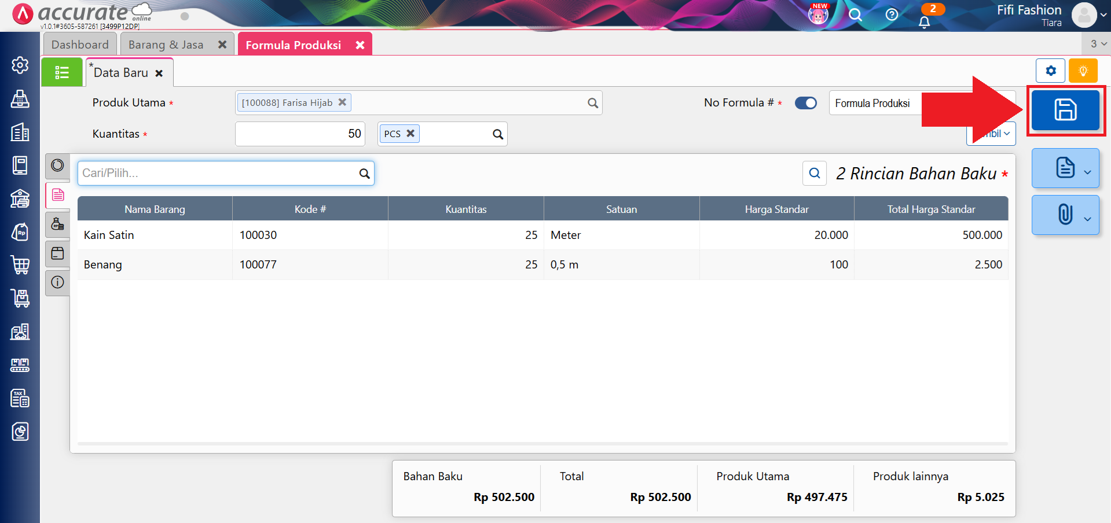Open the settings gear in the left sidebar
The width and height of the screenshot is (1111, 523).
pyautogui.click(x=20, y=65)
